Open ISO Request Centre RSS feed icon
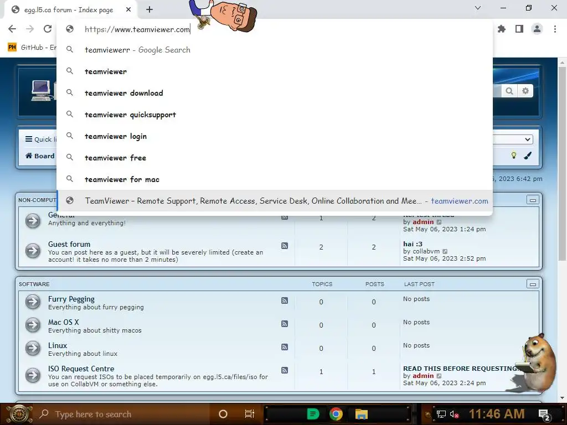 click(285, 370)
